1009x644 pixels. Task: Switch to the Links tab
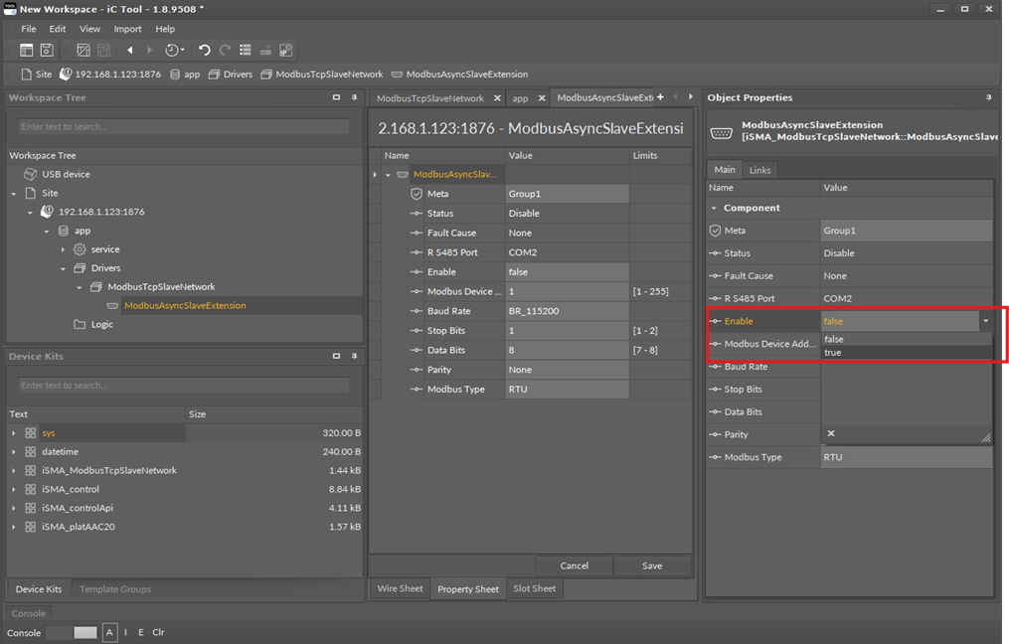(759, 170)
